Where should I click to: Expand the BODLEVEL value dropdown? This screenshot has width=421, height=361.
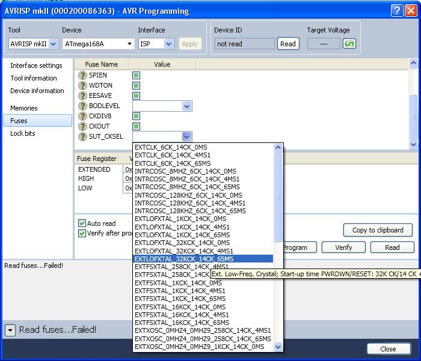(x=186, y=106)
